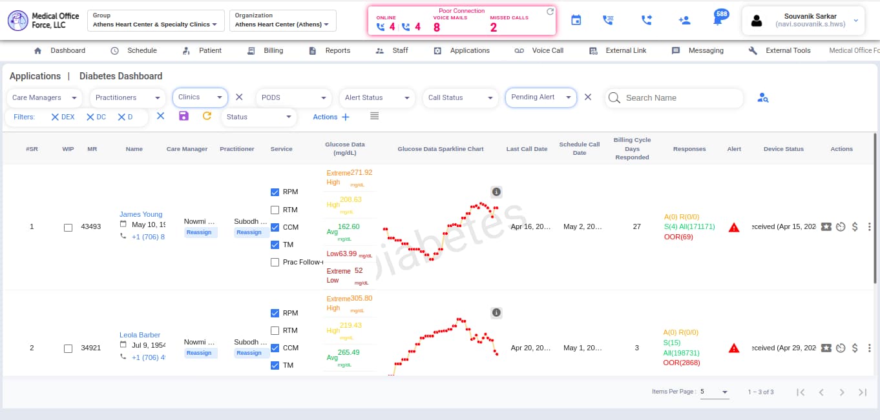Click the dollar billing icon for James Young
This screenshot has height=420, width=880.
pos(855,226)
